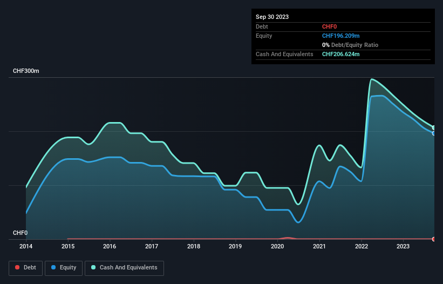Toggle the Equity legend button
This screenshot has width=443, height=284.
64,268
